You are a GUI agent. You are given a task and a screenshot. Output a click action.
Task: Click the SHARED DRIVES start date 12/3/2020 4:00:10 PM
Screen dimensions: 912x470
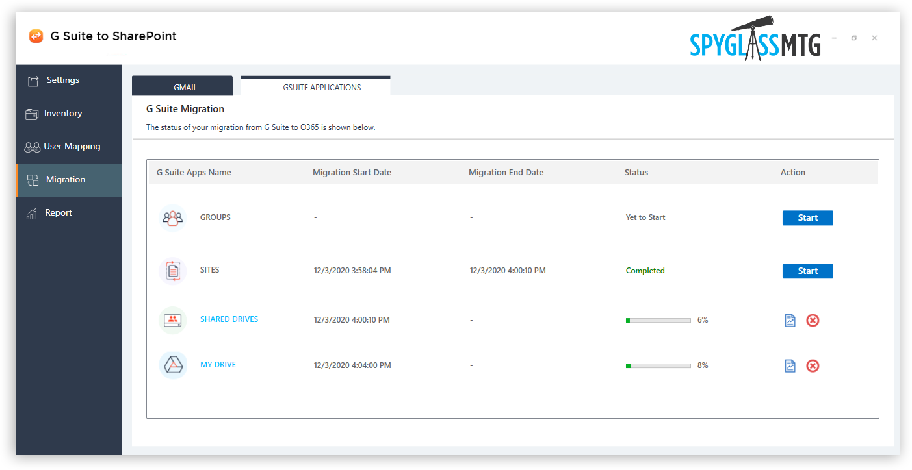(352, 320)
